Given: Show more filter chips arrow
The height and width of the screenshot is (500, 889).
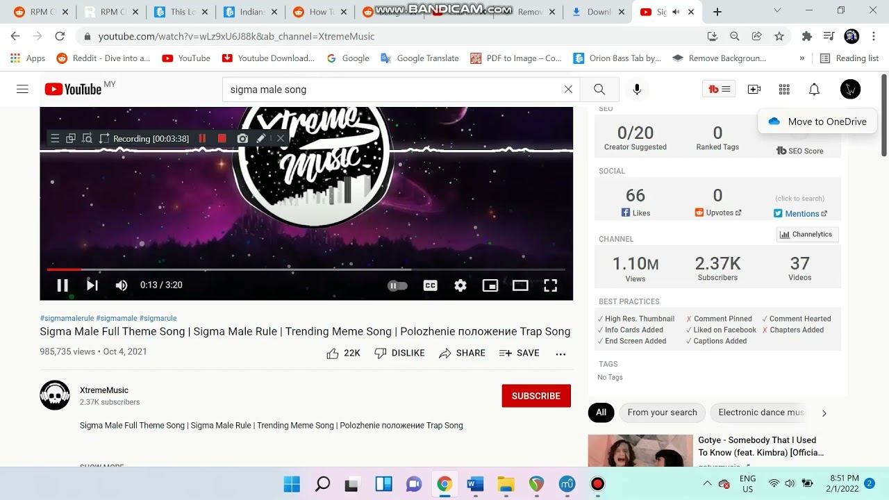Looking at the screenshot, I should 824,413.
